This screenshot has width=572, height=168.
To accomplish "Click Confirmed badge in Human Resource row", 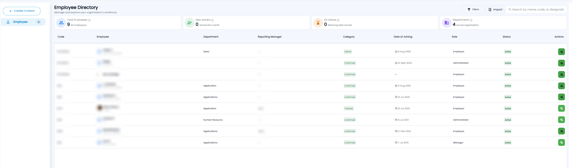I will [x=350, y=120].
